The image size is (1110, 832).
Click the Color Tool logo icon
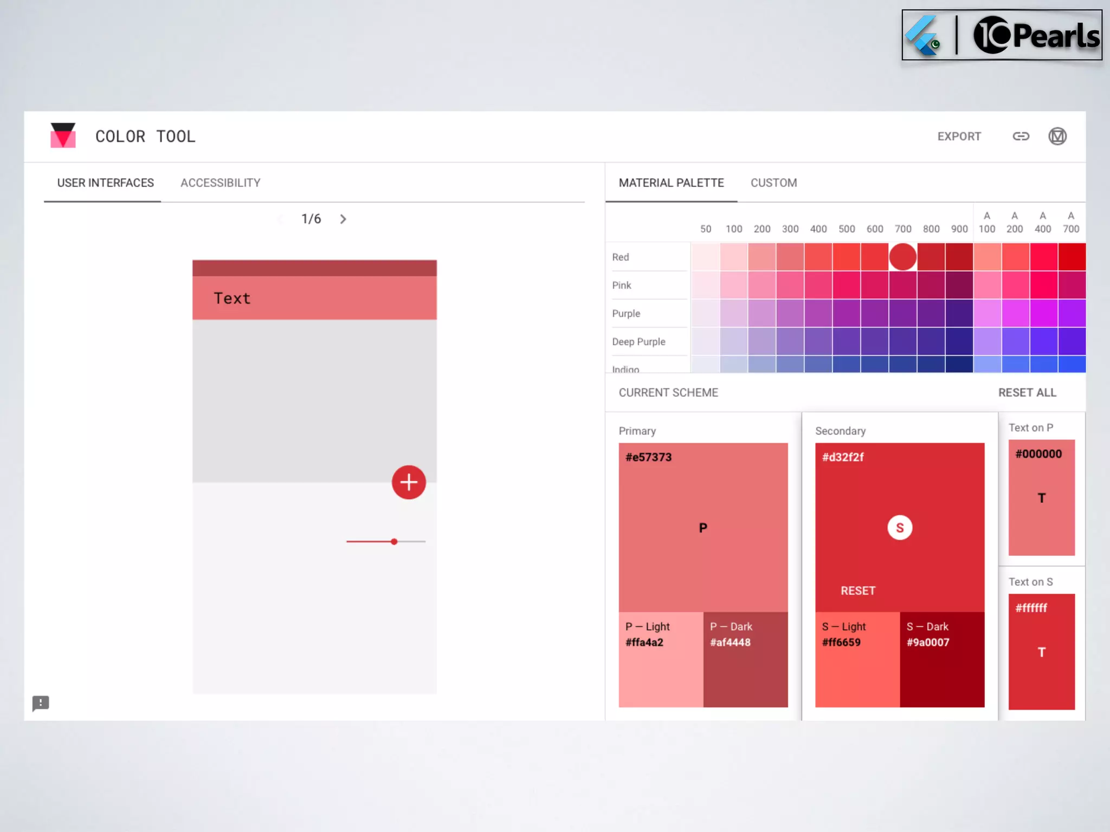[x=63, y=135]
